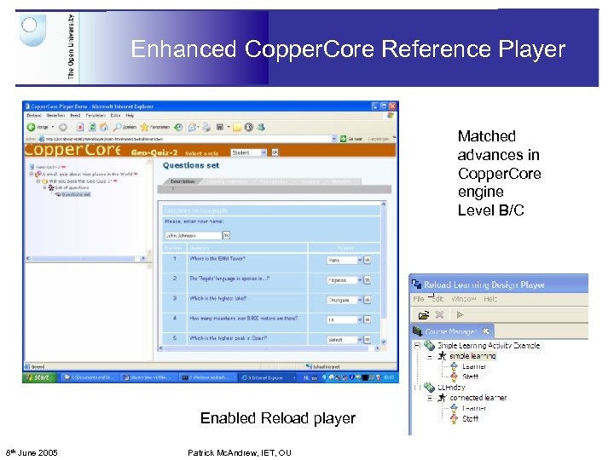The image size is (614, 460).
Task: Click the IE address URL field
Action: point(184,139)
